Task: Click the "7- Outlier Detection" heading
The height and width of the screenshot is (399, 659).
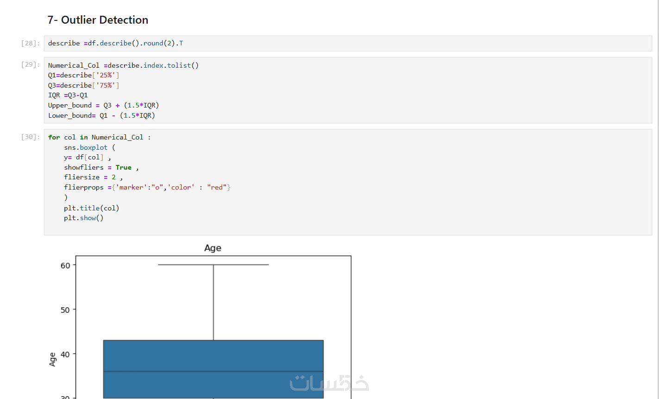Action: click(x=98, y=20)
